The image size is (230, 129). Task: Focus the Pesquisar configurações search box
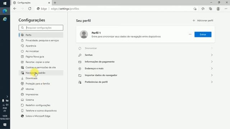point(41,28)
